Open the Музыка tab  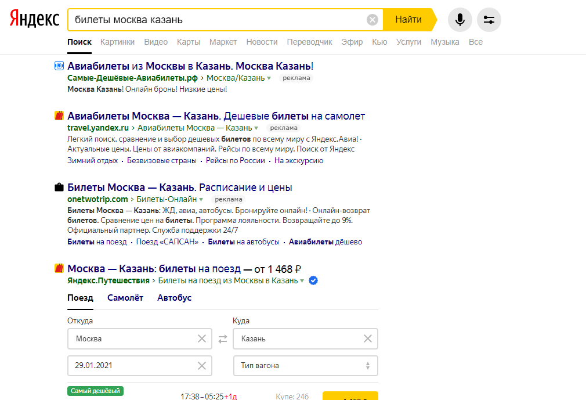tap(445, 42)
